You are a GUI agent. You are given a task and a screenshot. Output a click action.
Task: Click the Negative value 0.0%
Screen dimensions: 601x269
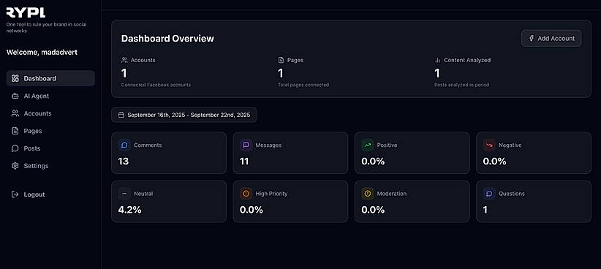(494, 162)
